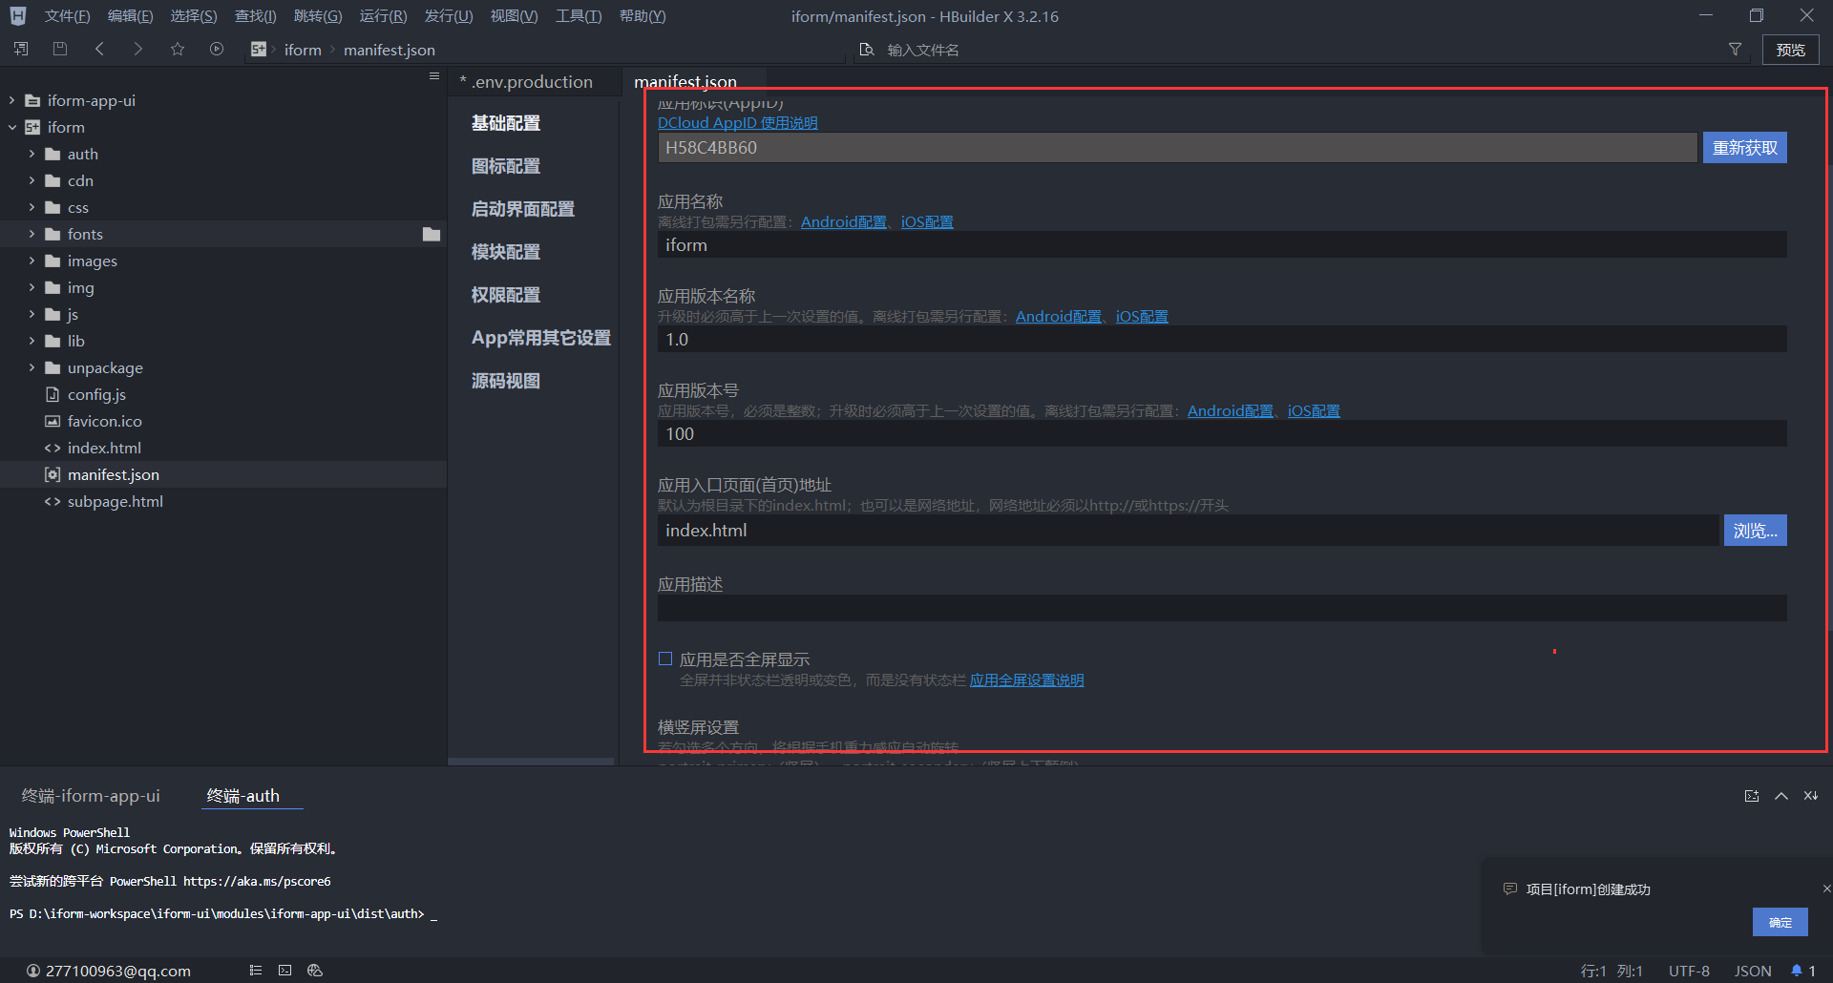Click the save file toolbar icon
This screenshot has width=1833, height=983.
[x=60, y=49]
